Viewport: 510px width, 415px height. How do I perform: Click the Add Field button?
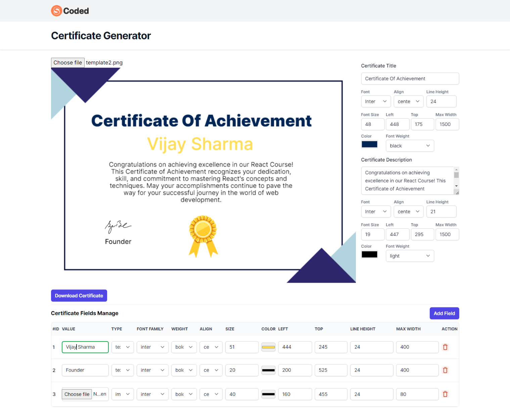click(444, 313)
